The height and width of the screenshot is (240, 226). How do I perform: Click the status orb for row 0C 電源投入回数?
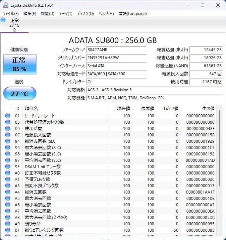tap(8, 135)
